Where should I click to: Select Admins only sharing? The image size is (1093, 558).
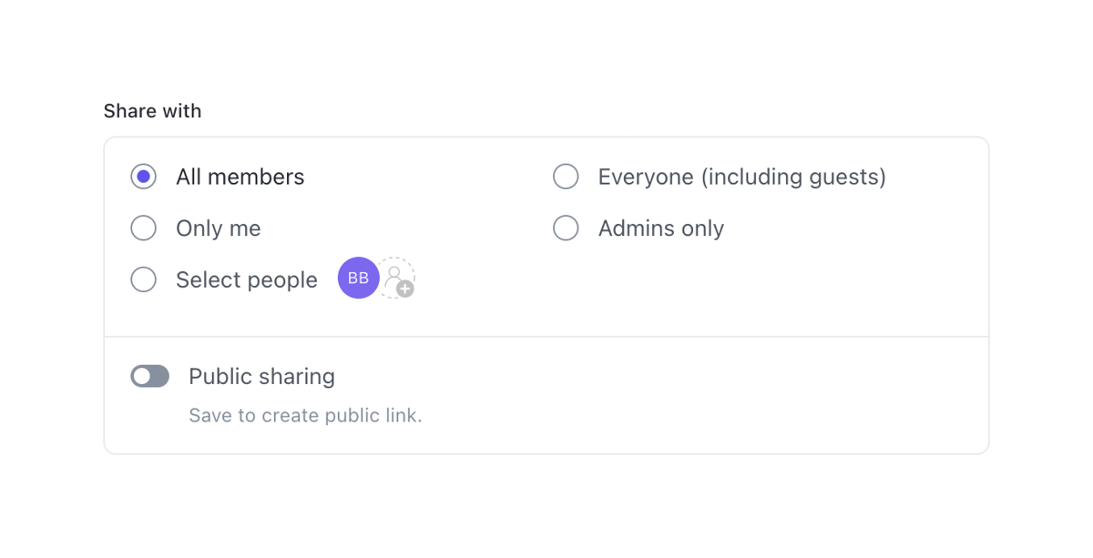(566, 228)
